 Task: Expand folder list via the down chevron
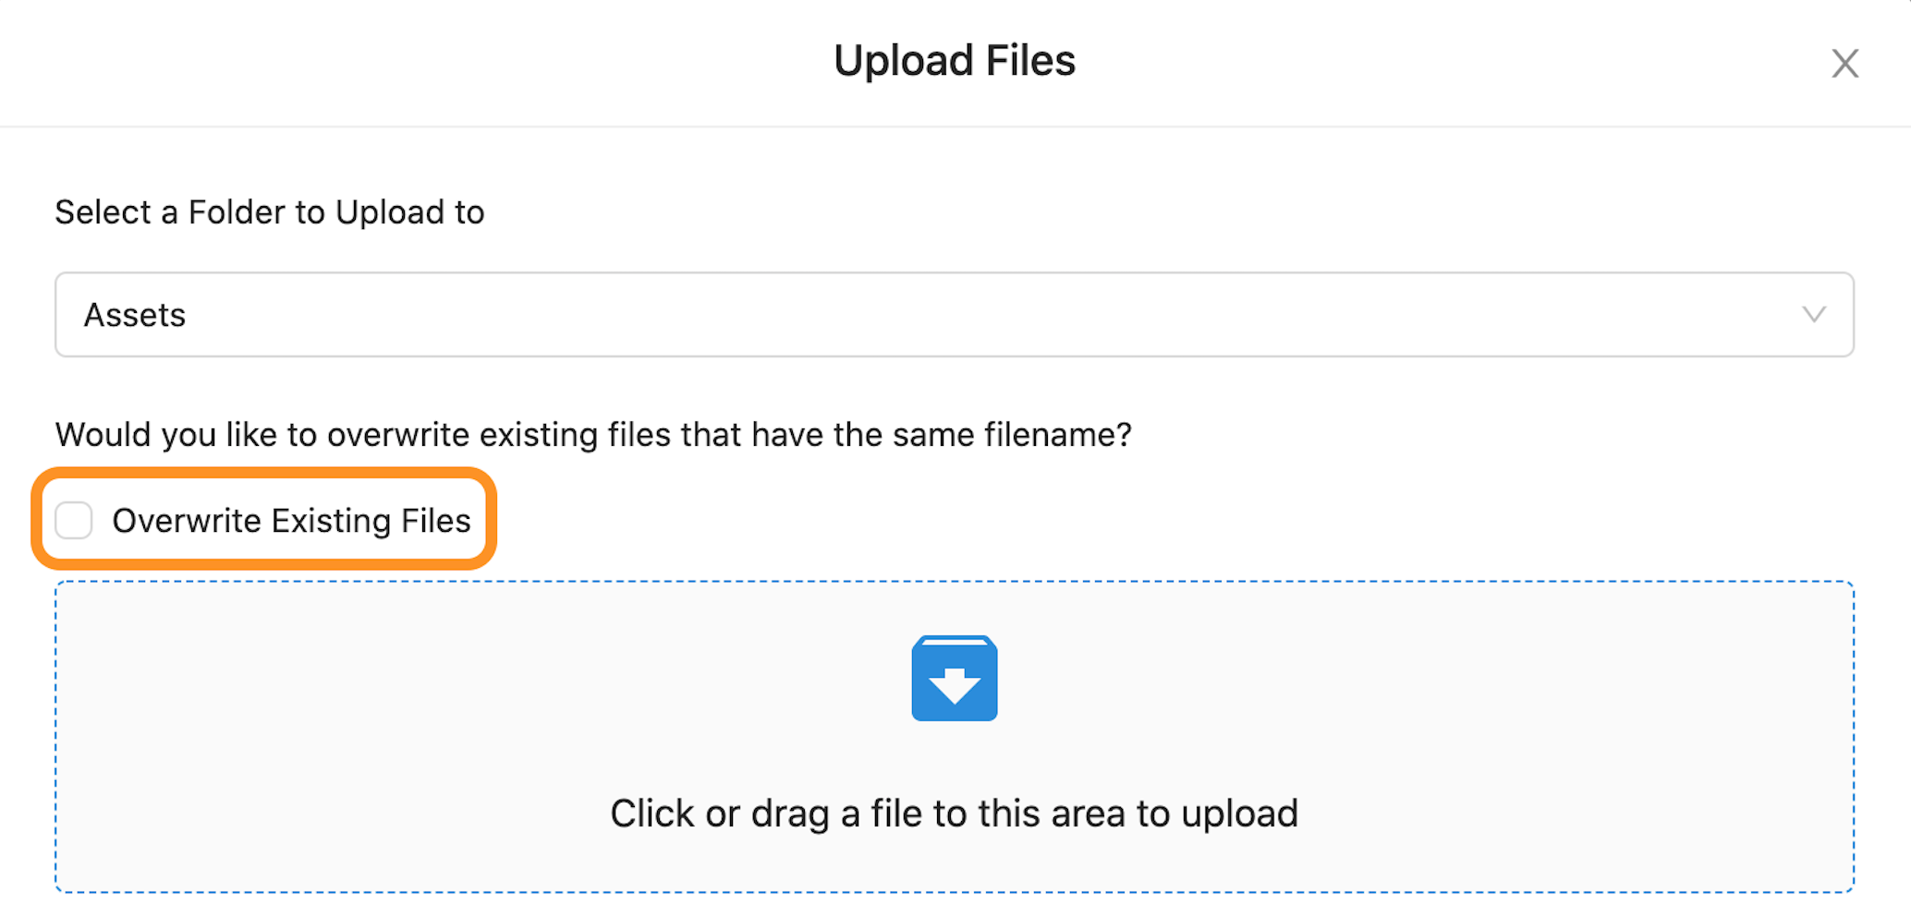pyautogui.click(x=1813, y=315)
